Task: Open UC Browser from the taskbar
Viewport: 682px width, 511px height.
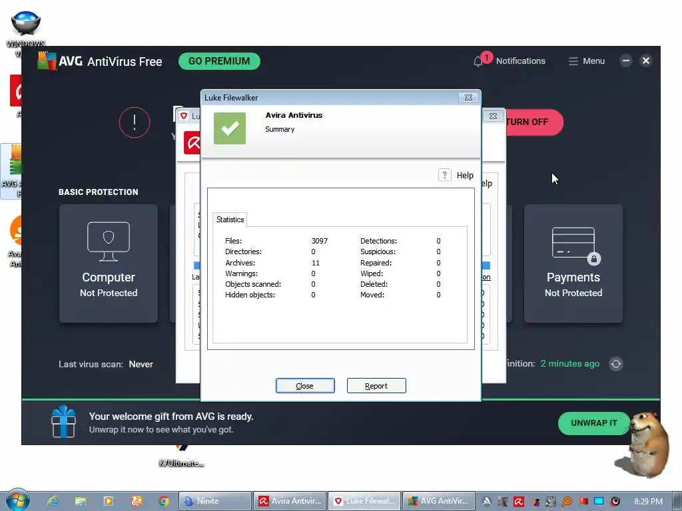Action: (136, 501)
